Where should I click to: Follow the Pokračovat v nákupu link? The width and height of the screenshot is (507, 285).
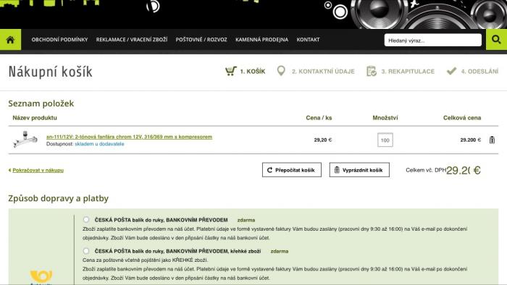coord(38,170)
